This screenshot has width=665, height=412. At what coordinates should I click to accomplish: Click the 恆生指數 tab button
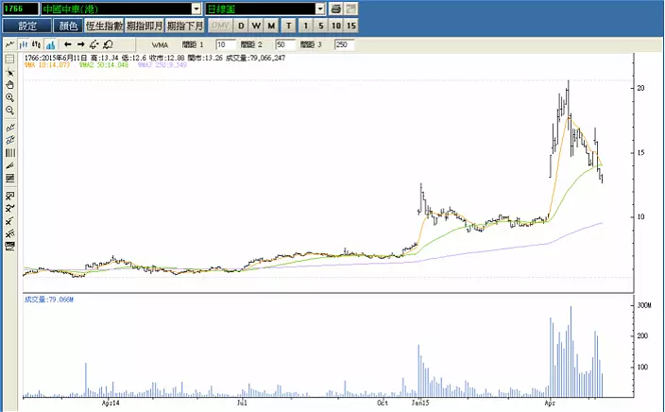tap(104, 26)
